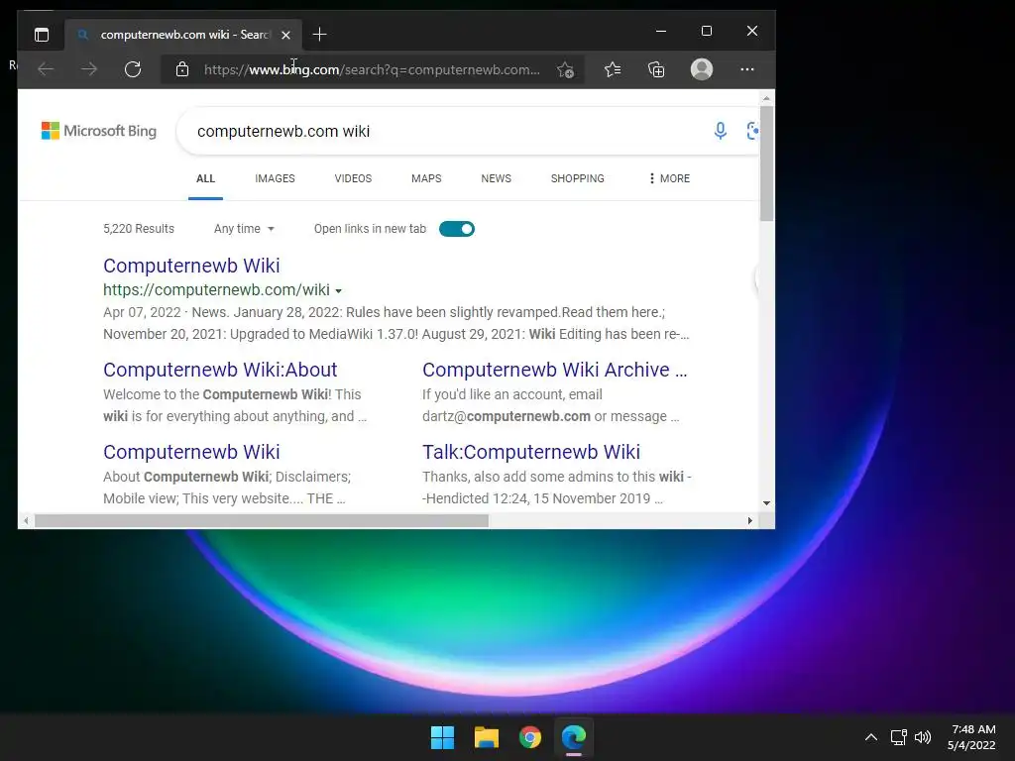Click the address bar URL
The width and height of the screenshot is (1015, 761).
[x=372, y=70]
